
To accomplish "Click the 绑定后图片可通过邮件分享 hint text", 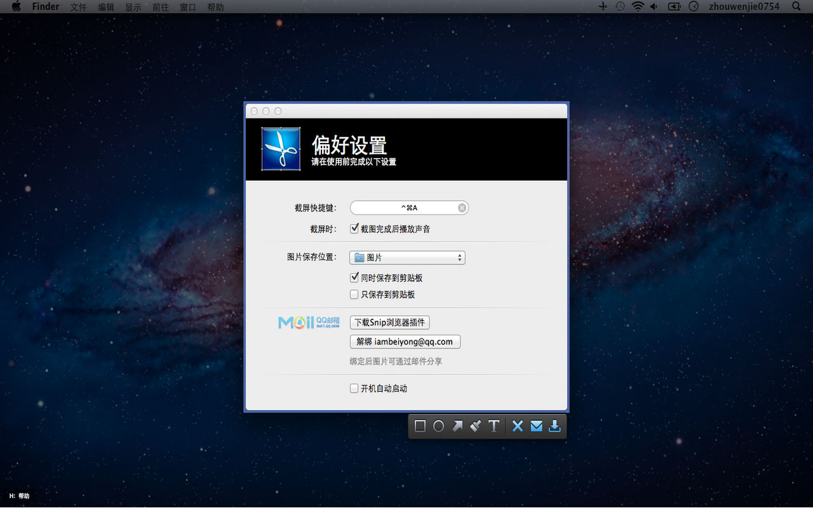I will coord(396,361).
